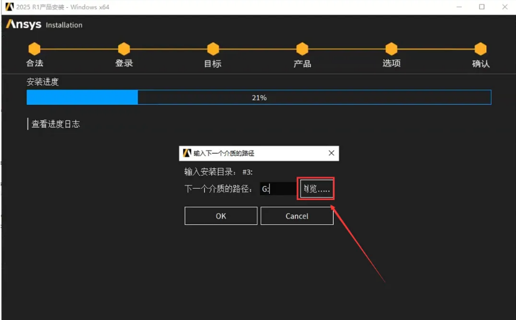The width and height of the screenshot is (516, 320).
Task: Click the Ansys logo in header
Action: [x=24, y=24]
